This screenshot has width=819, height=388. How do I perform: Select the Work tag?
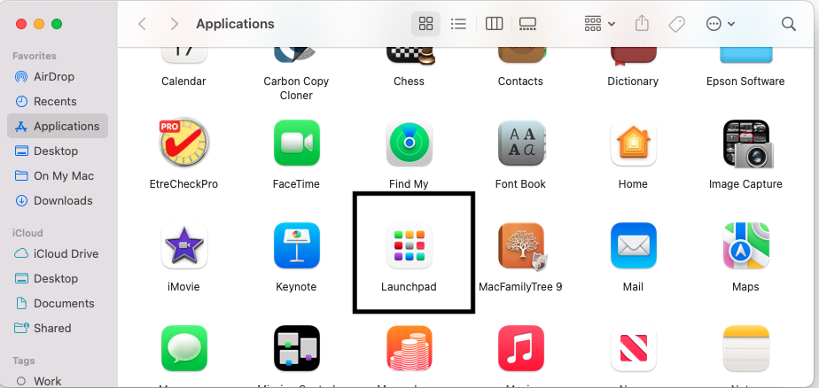(x=58, y=381)
